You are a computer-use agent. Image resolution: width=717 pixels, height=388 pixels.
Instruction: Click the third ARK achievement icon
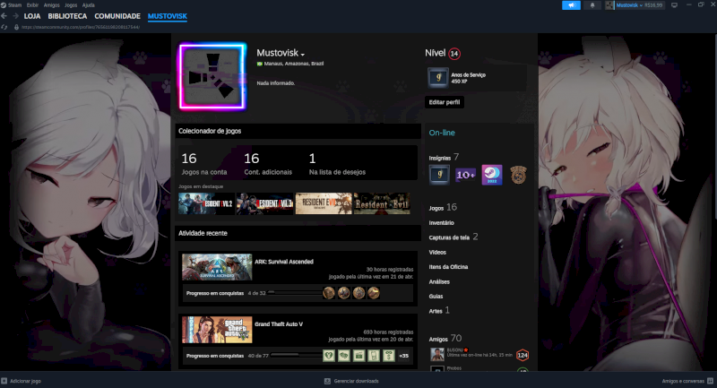pos(359,293)
